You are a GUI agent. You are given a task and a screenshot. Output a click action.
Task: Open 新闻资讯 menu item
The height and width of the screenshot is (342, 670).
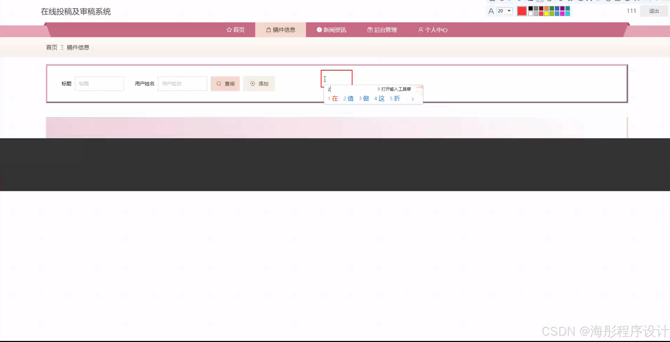tap(334, 30)
